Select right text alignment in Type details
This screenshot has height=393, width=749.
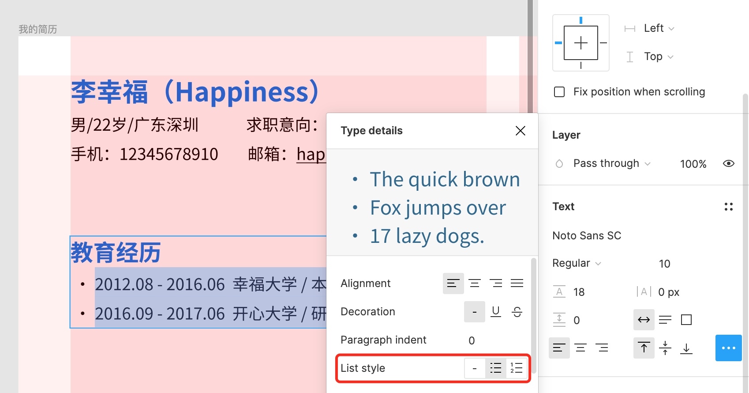[496, 283]
